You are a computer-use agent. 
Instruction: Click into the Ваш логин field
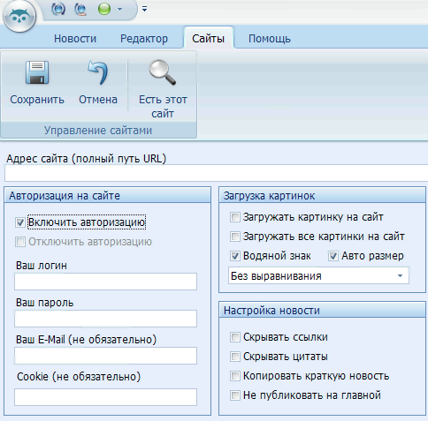pyautogui.click(x=105, y=282)
